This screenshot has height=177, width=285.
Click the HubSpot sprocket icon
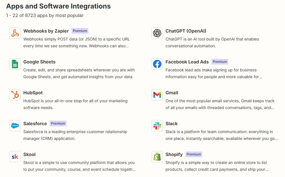tap(15, 95)
